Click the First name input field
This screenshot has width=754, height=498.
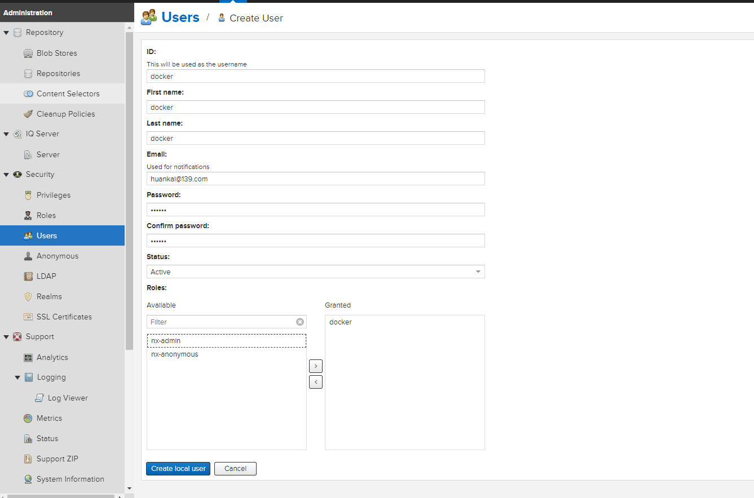point(316,107)
